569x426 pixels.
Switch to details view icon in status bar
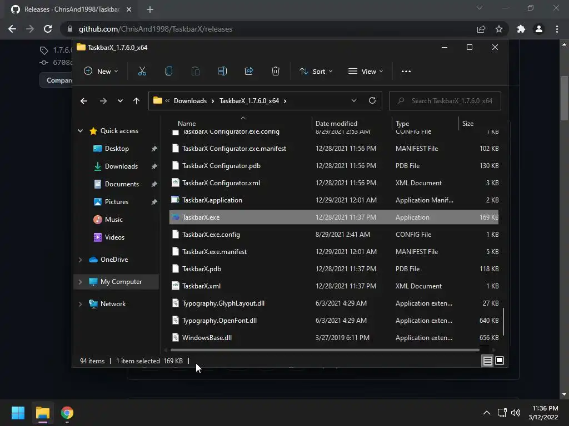click(x=487, y=361)
